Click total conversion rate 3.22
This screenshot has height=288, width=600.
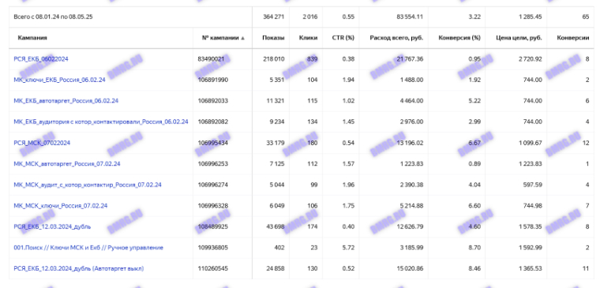(474, 17)
